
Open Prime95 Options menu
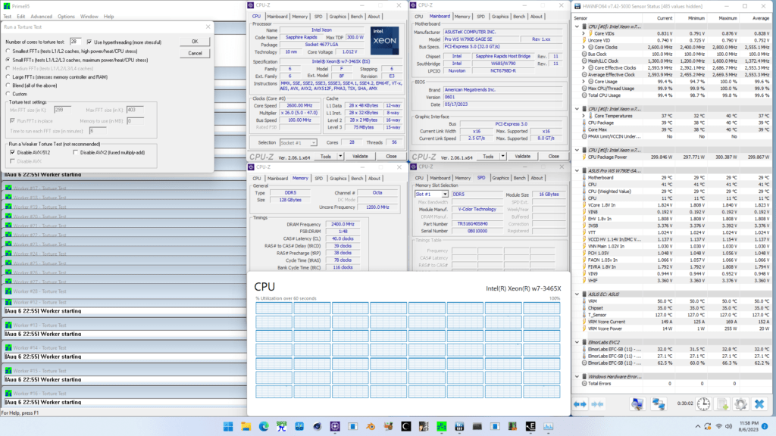[66, 17]
